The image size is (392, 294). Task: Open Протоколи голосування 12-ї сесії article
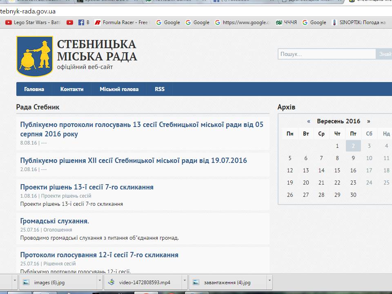[99, 255]
